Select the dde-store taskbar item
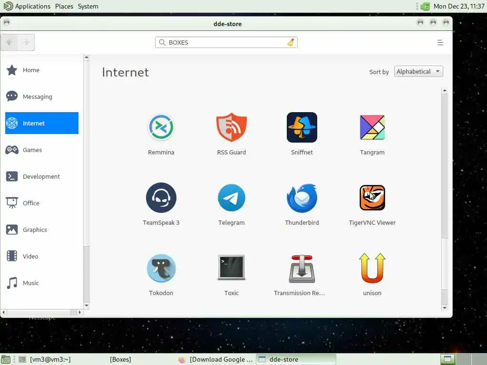The height and width of the screenshot is (365, 487). click(296, 359)
